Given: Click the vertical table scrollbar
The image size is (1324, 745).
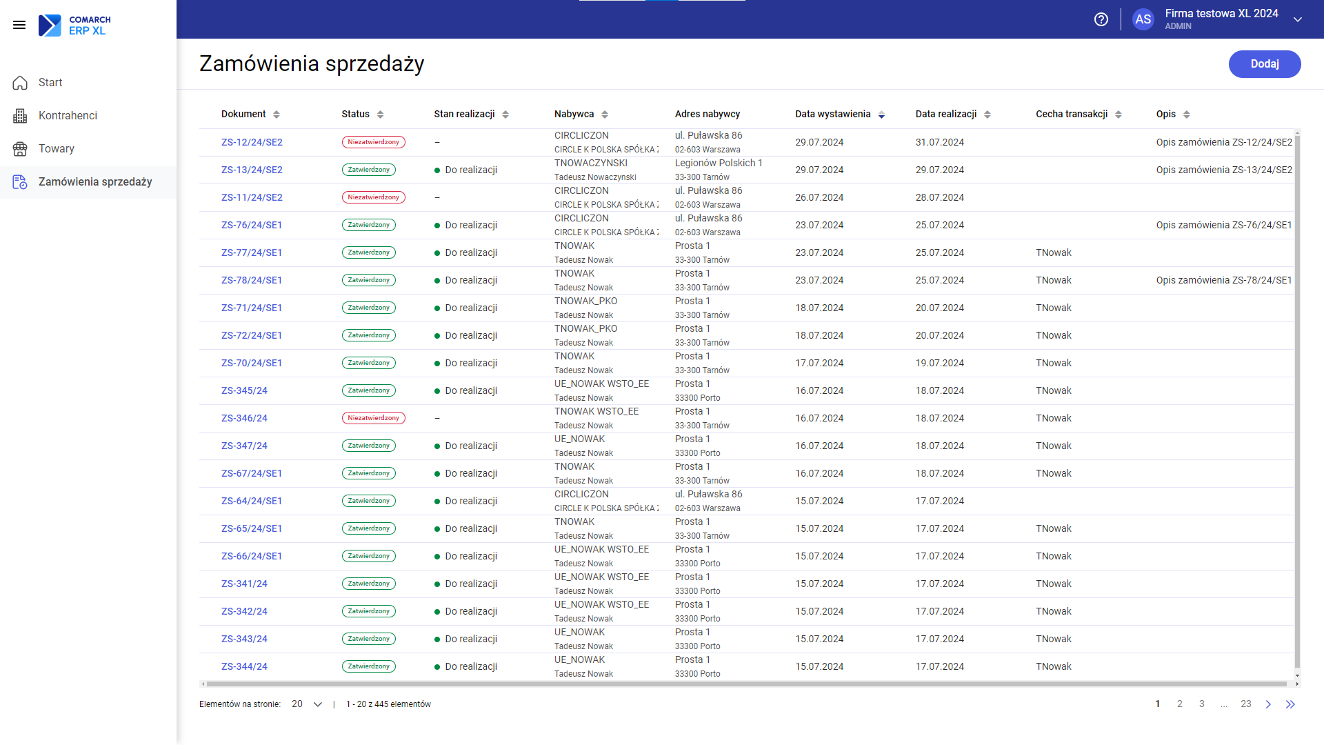Looking at the screenshot, I should [x=1297, y=401].
